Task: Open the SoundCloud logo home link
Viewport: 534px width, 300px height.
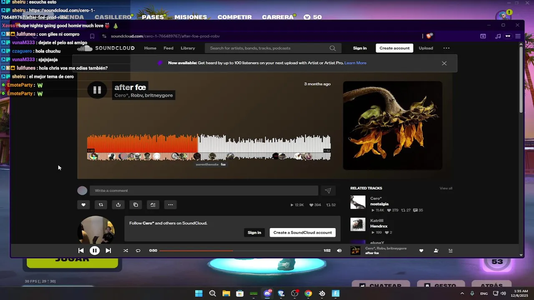Action: [x=106, y=48]
